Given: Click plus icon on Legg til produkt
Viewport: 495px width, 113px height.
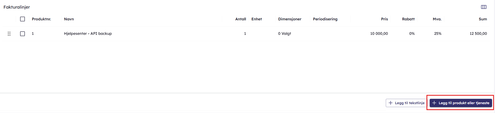Looking at the screenshot, I should tap(434, 103).
